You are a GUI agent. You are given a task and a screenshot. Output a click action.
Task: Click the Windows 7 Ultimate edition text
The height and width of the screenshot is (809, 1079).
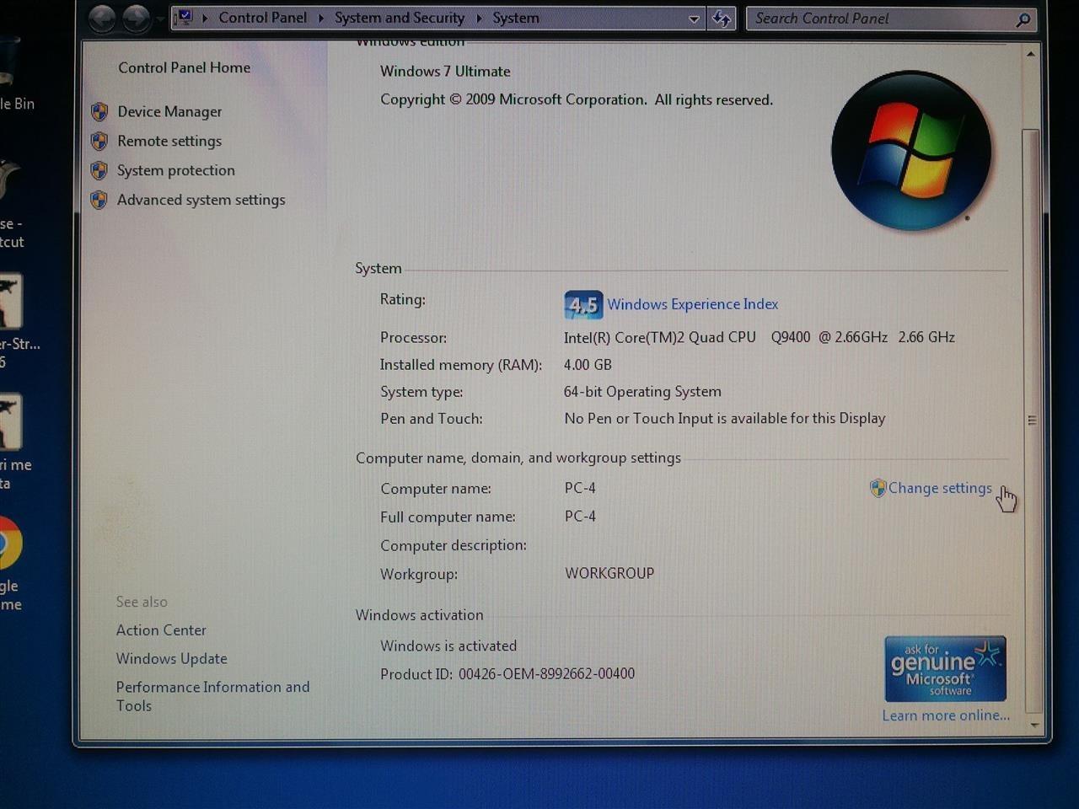tap(445, 72)
